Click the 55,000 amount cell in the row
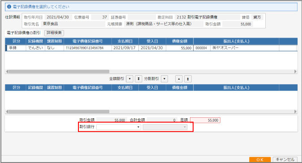Viewport: 302px width, 163px height. click(180, 48)
